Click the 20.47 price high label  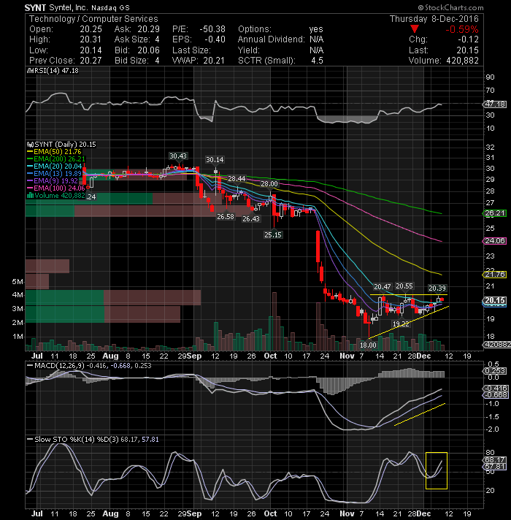(383, 287)
